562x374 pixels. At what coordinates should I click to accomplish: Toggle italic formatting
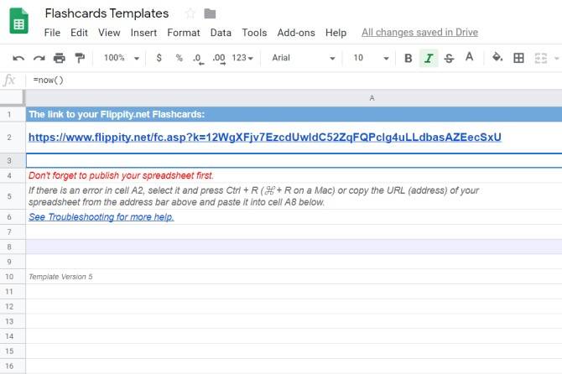point(429,58)
